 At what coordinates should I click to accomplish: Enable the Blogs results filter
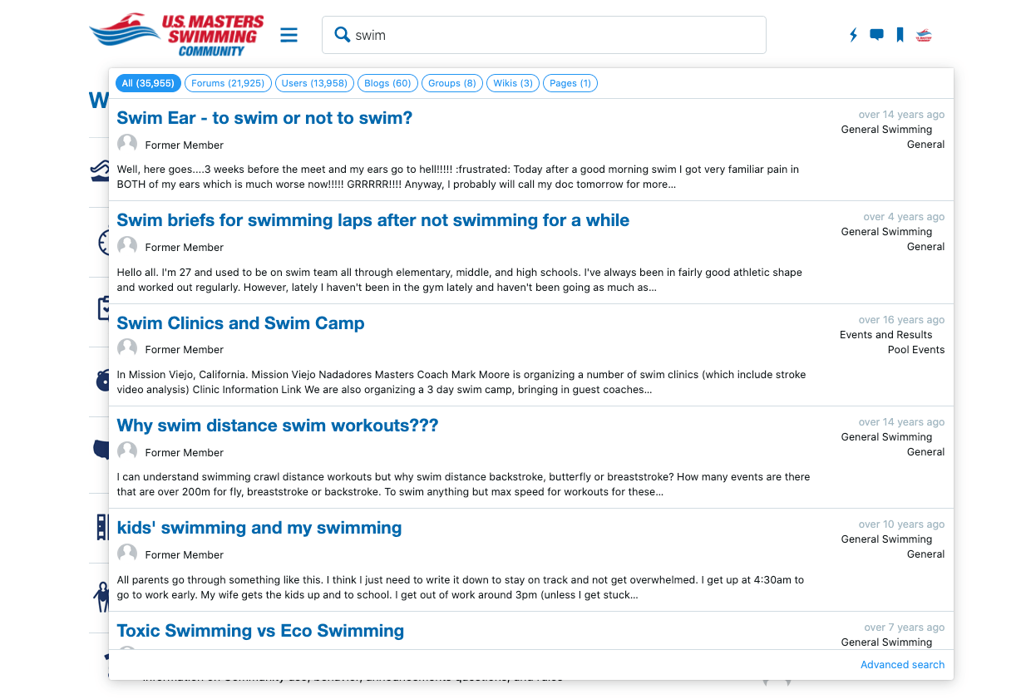[387, 83]
